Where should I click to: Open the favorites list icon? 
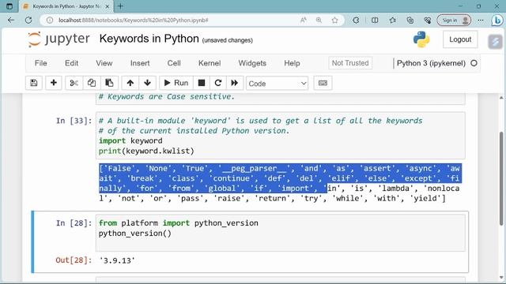392,20
